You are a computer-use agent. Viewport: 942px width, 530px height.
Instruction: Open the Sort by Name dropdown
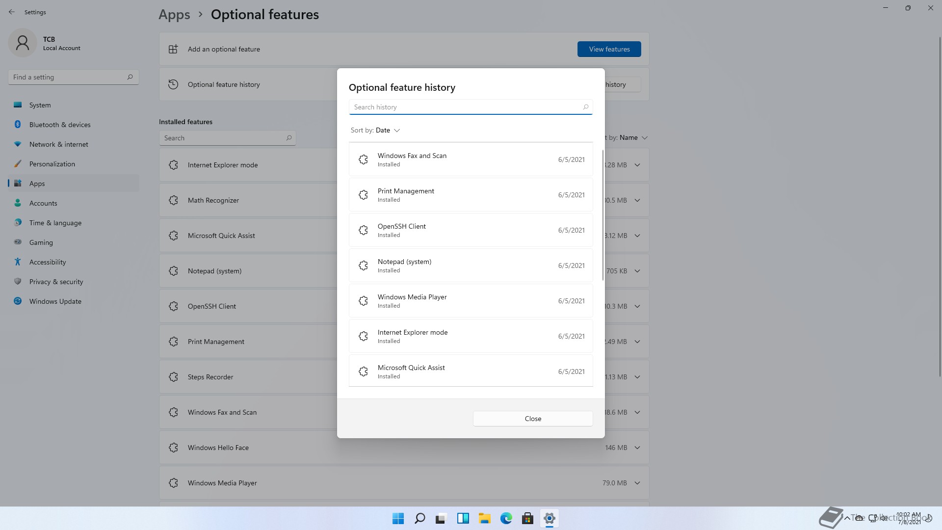pyautogui.click(x=627, y=137)
